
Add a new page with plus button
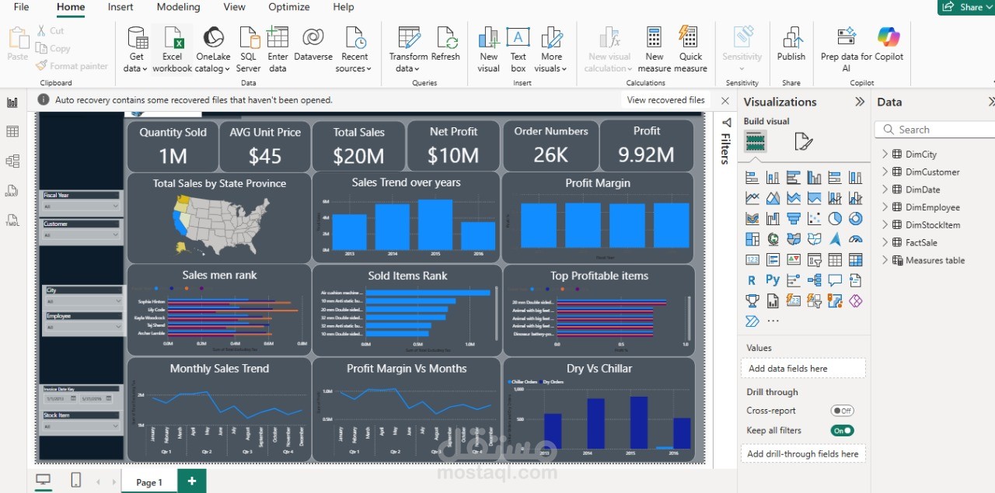pyautogui.click(x=191, y=481)
